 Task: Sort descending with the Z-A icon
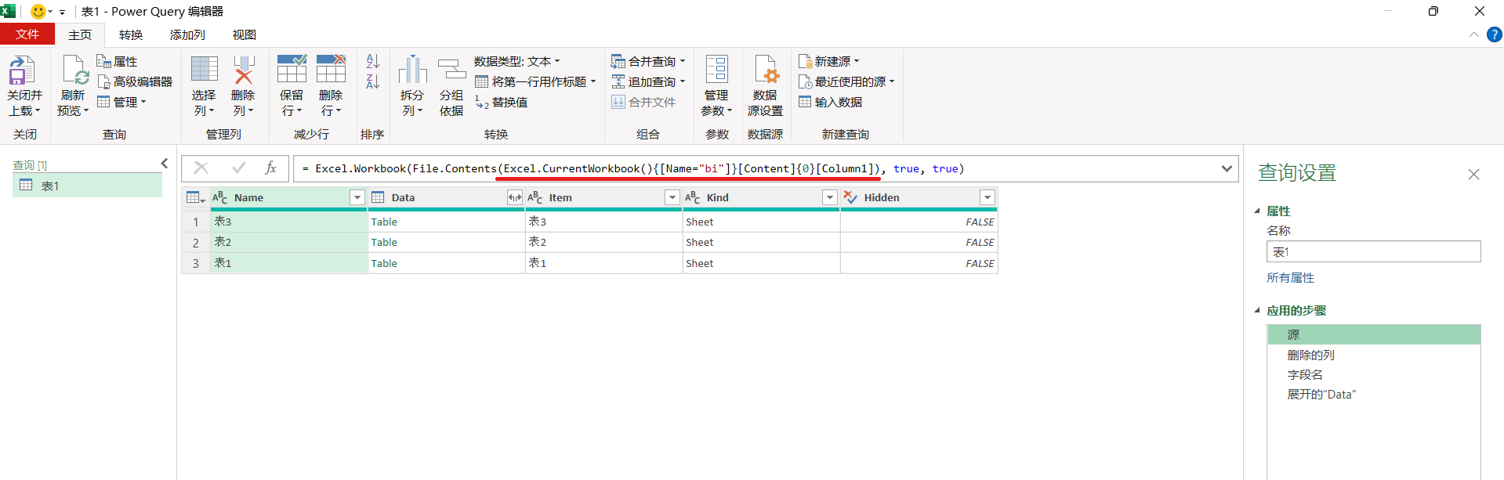(x=373, y=81)
